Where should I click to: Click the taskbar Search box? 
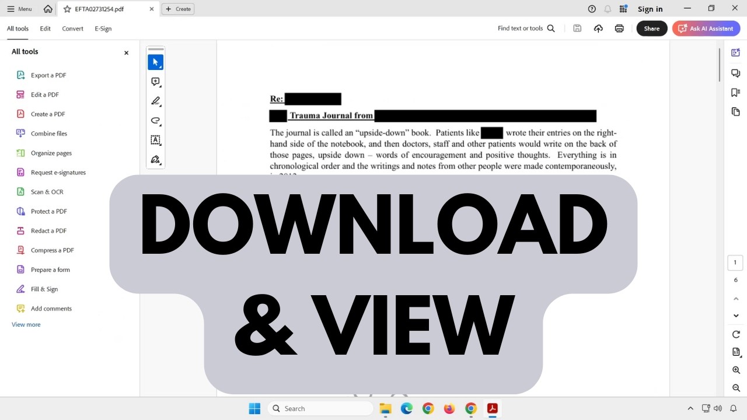[x=320, y=408]
